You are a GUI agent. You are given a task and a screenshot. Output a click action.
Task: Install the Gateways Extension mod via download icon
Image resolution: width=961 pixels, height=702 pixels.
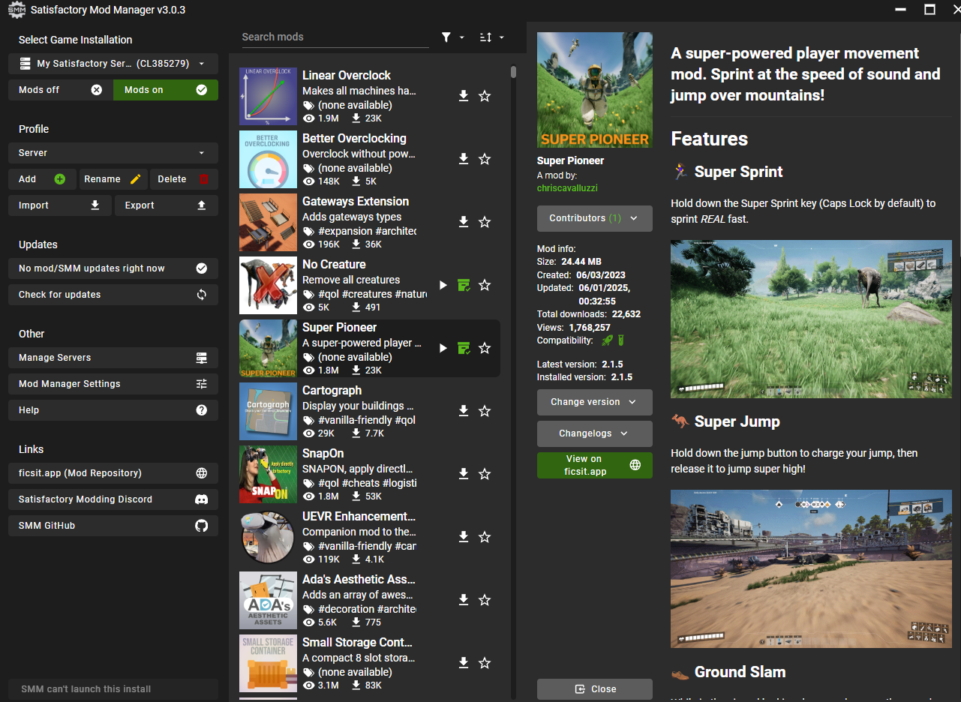click(464, 222)
